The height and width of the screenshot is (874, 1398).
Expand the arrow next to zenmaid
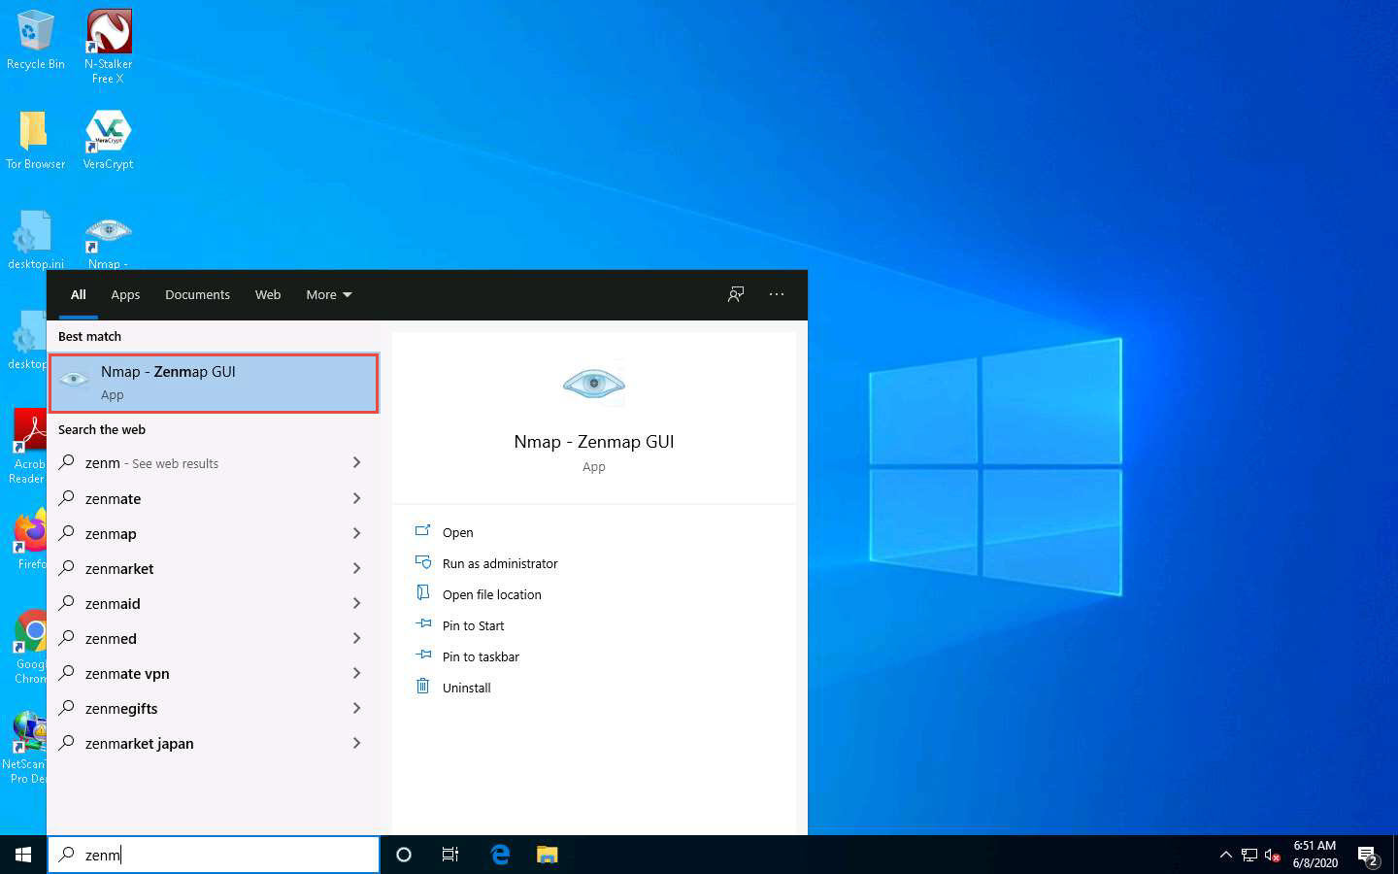click(356, 603)
